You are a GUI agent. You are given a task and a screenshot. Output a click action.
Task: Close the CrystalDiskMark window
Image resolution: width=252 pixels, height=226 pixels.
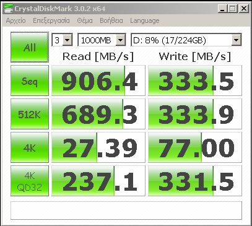244,9
